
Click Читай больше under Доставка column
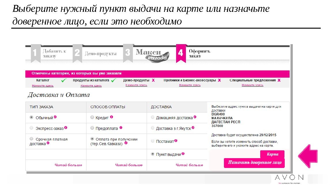coord(189,165)
